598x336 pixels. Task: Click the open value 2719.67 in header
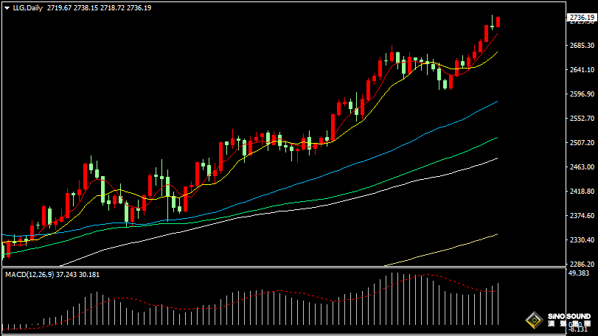[58, 7]
